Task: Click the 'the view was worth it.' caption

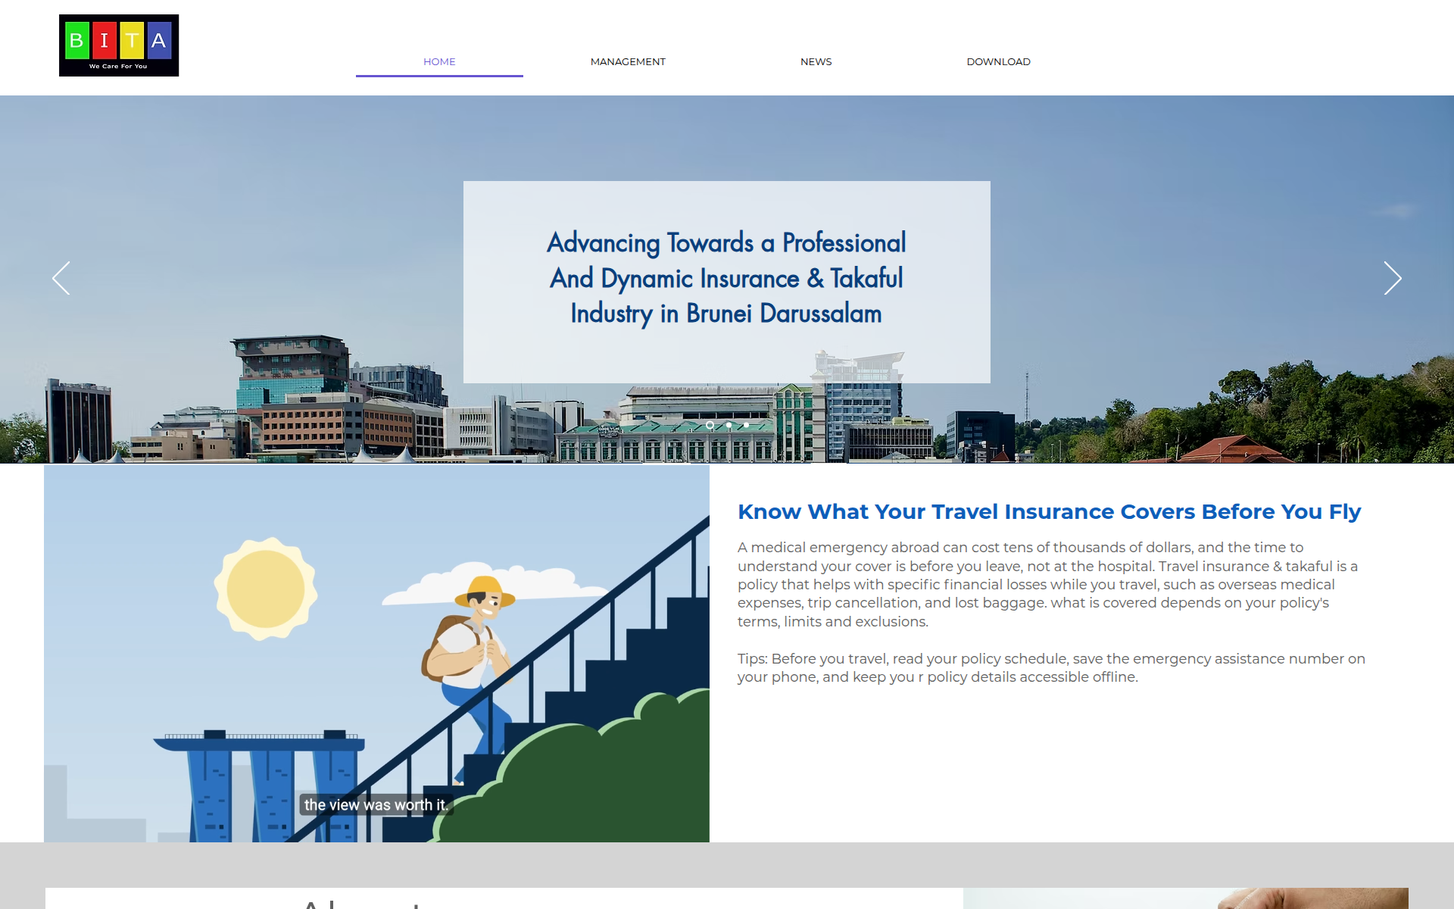Action: (x=376, y=804)
